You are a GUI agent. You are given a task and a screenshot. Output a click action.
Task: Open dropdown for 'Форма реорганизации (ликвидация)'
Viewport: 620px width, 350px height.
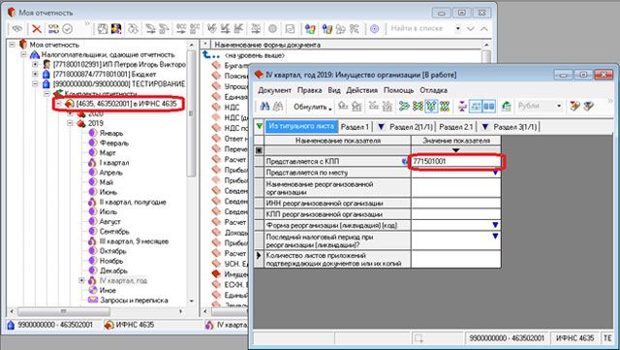pos(495,225)
